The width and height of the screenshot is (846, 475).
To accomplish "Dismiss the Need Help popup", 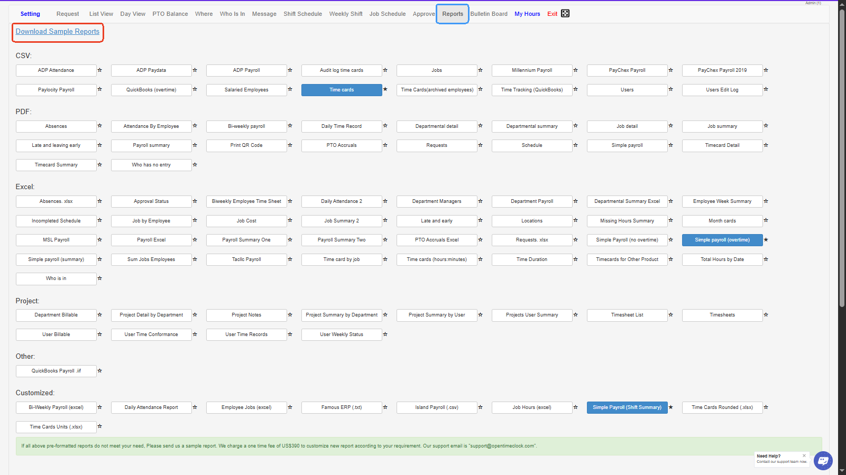I will (804, 455).
